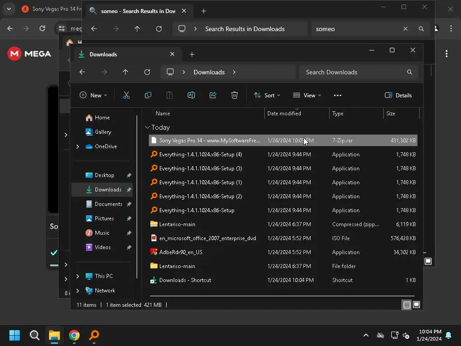Clear the 'someo' search text with X

click(x=406, y=29)
